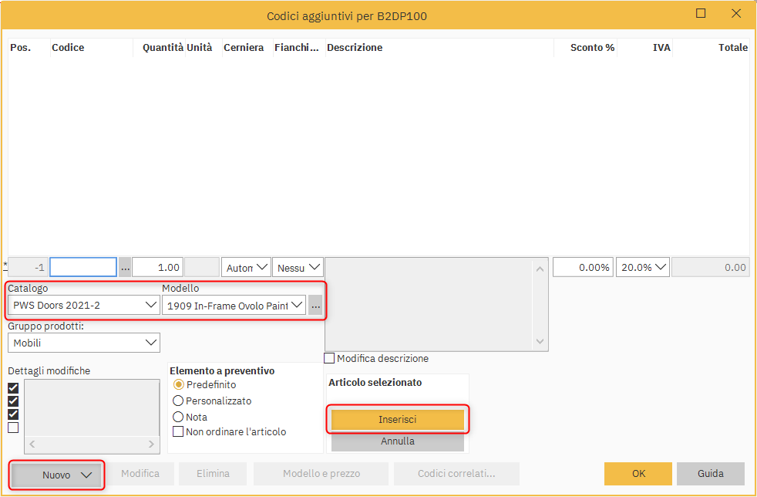Click the Inserisci button

coord(397,420)
